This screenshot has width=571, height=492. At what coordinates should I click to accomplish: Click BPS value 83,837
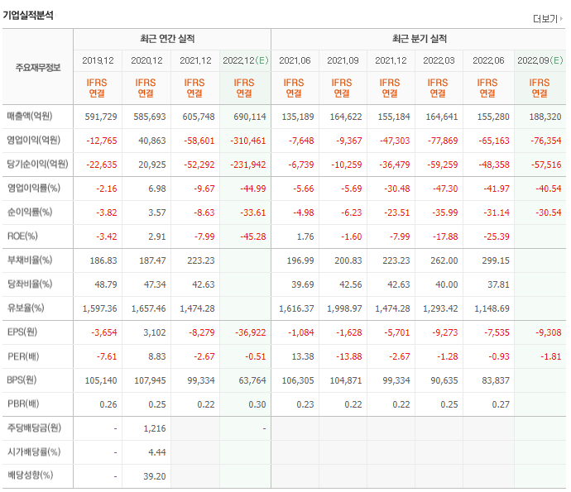coord(496,380)
